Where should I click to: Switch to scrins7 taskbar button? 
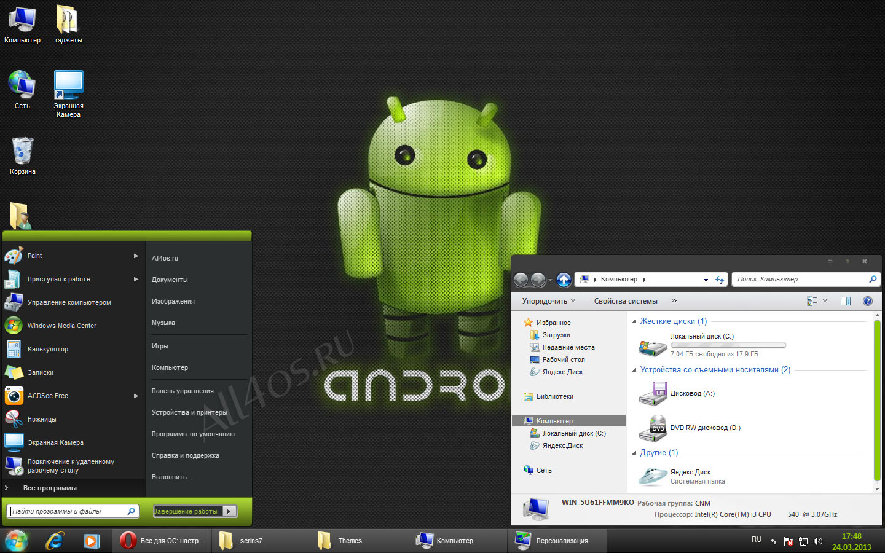[261, 541]
